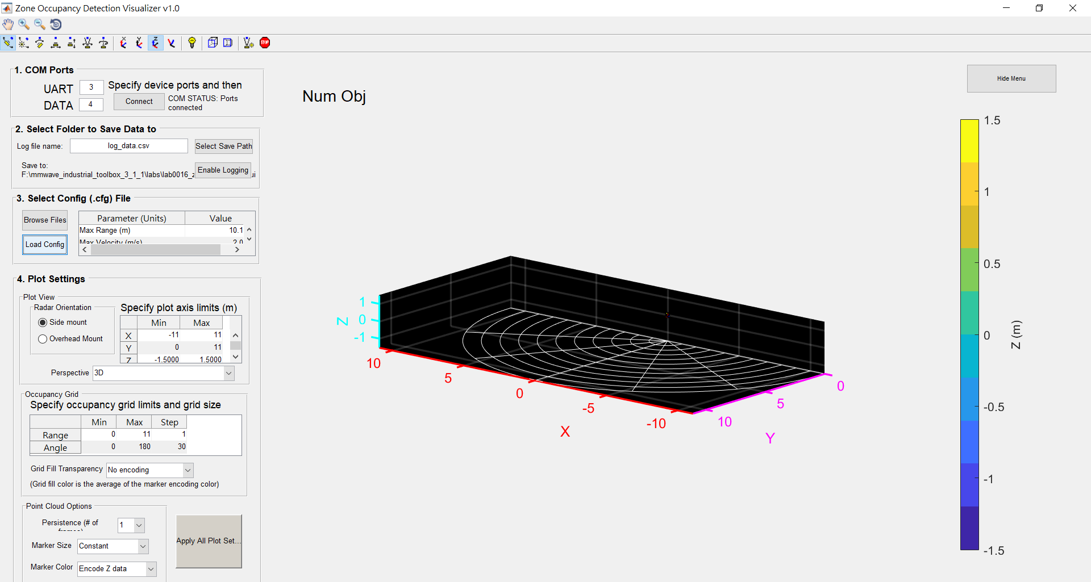Viewport: 1091px width, 582px height.
Task: Activate the Zoom In magnifier tool
Action: 24,24
